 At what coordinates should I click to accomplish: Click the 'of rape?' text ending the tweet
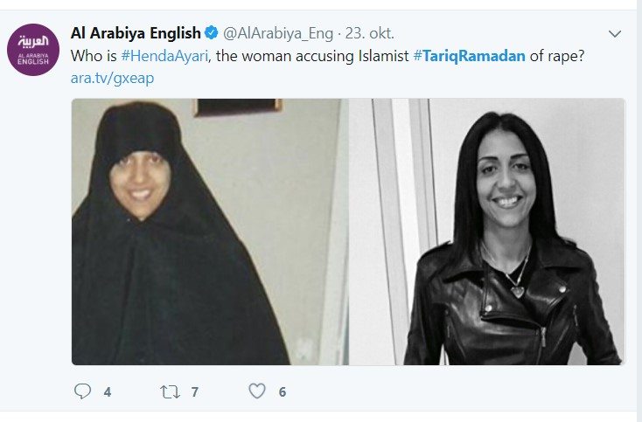pos(557,56)
